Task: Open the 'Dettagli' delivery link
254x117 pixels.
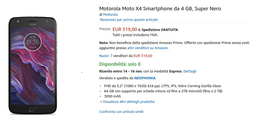Action: (x=190, y=71)
